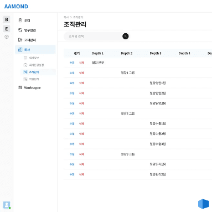Click edit link in 철강영업1팀 row
Image resolution: width=212 pixels, height=212 pixels.
(72, 83)
